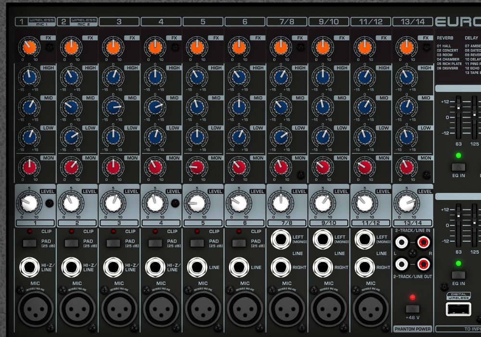481x337 pixels.
Task: Click the channel 4 LEVEL knob
Action: tap(154, 203)
